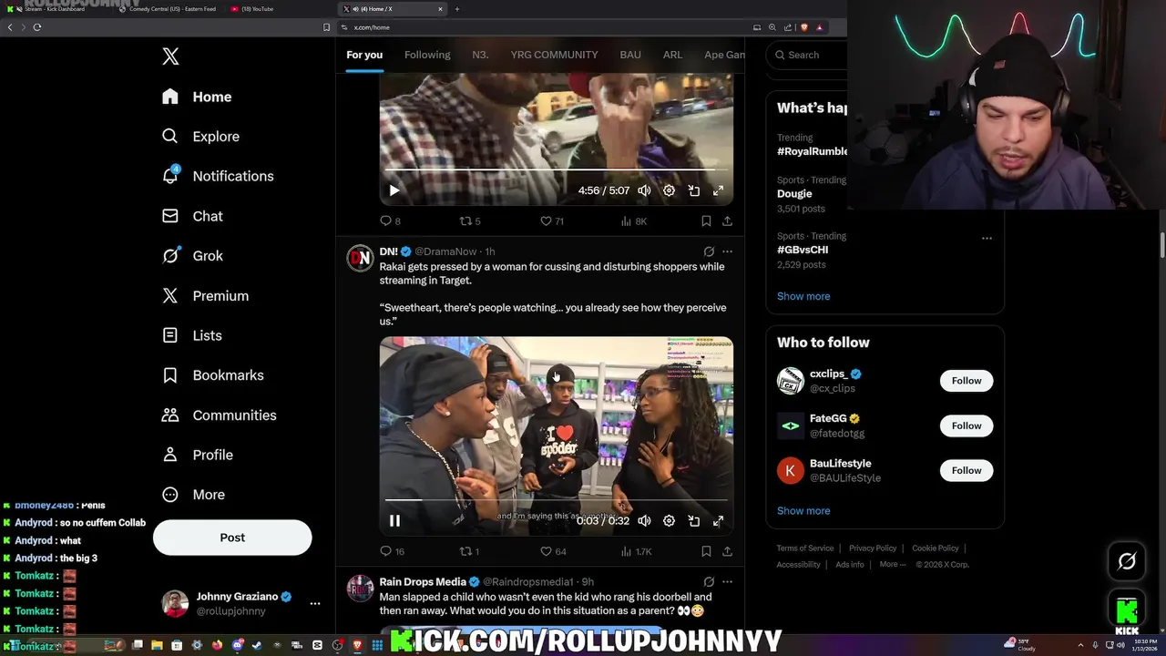
Task: Open Explore in the sidebar
Action: pos(200,137)
